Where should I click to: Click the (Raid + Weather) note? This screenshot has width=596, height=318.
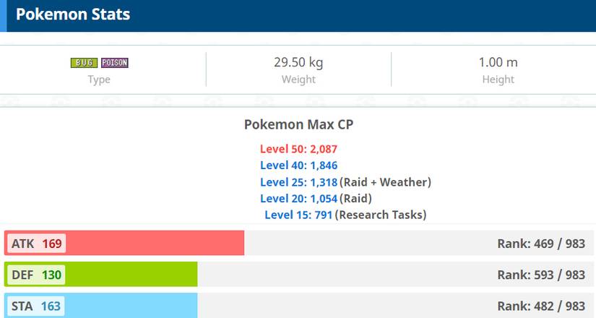pyautogui.click(x=386, y=182)
